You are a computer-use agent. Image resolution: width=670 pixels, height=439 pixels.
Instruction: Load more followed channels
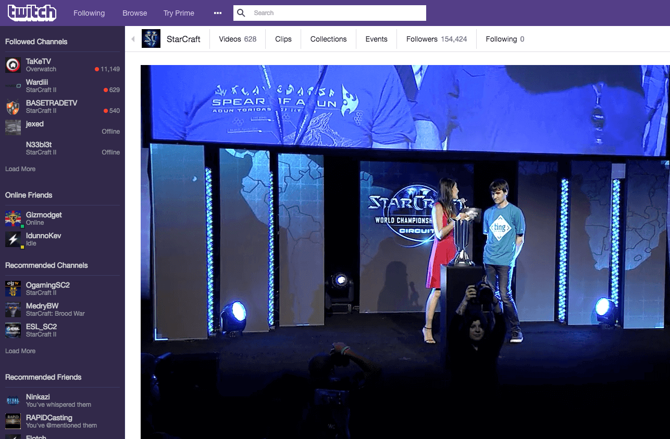tap(20, 169)
